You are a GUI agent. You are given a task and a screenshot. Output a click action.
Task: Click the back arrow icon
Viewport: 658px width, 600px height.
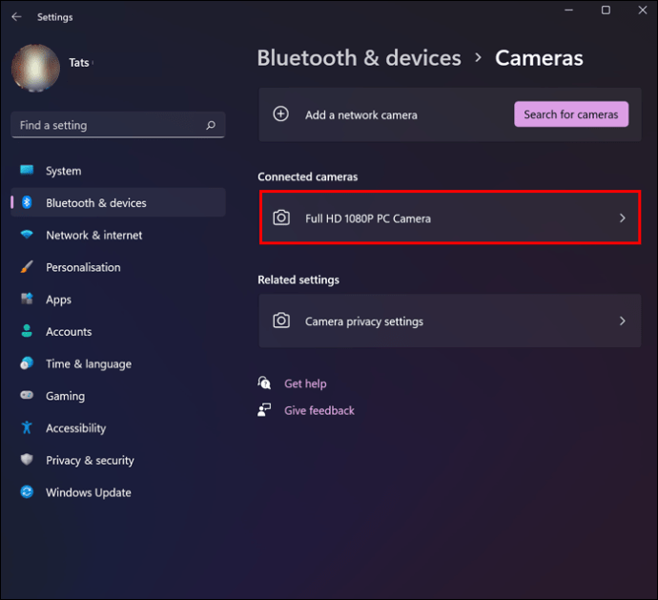[16, 17]
